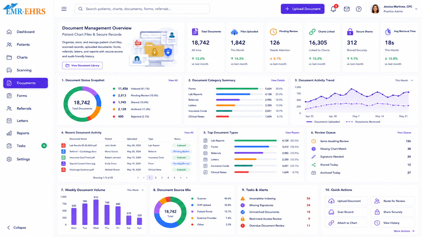Click file icon for Referral – Cardiology.docx
Image resolution: width=422 pixels, height=237 pixels.
click(63, 152)
